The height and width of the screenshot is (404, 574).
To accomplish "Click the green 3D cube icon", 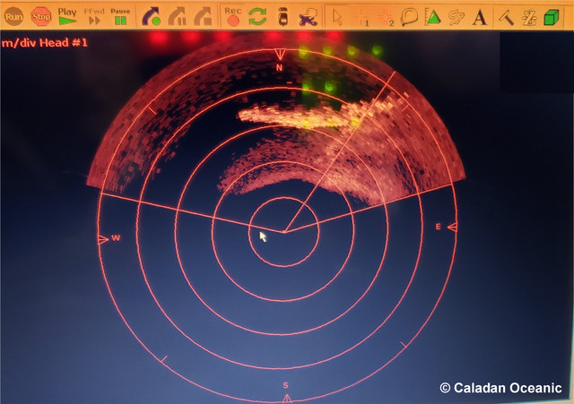I will tap(551, 17).
